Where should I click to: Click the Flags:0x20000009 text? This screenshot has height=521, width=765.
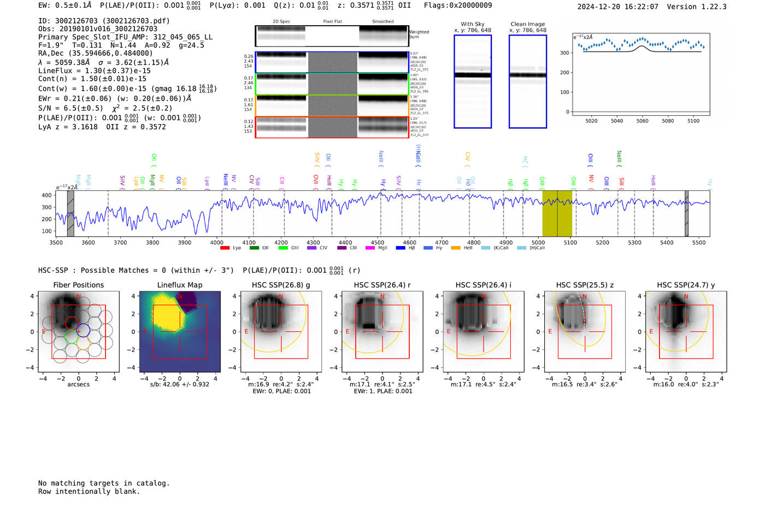click(458, 5)
